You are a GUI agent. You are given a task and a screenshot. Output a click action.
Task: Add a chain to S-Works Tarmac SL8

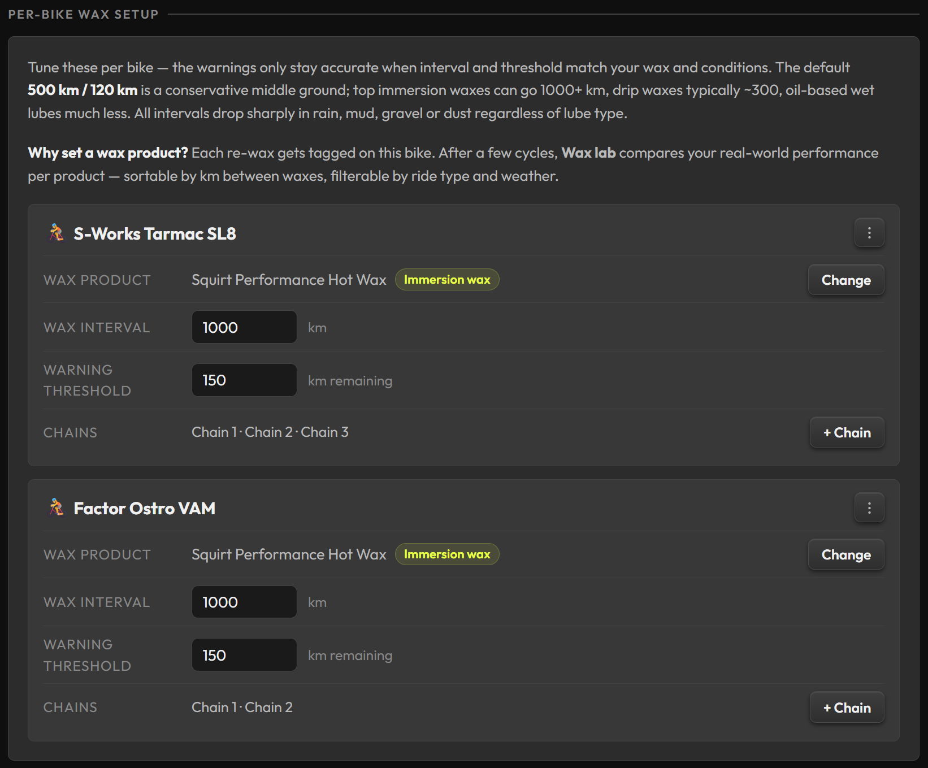click(x=847, y=432)
